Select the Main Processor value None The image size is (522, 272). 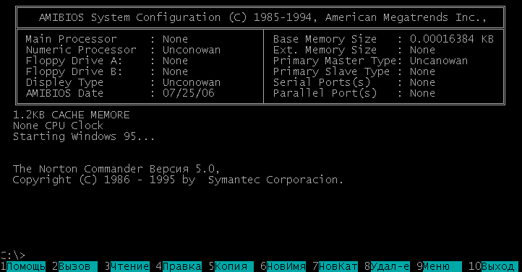click(175, 39)
